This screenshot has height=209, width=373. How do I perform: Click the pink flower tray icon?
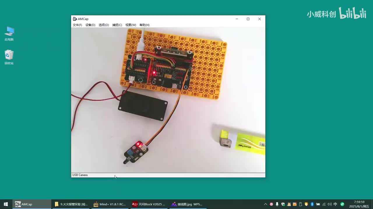(271, 204)
